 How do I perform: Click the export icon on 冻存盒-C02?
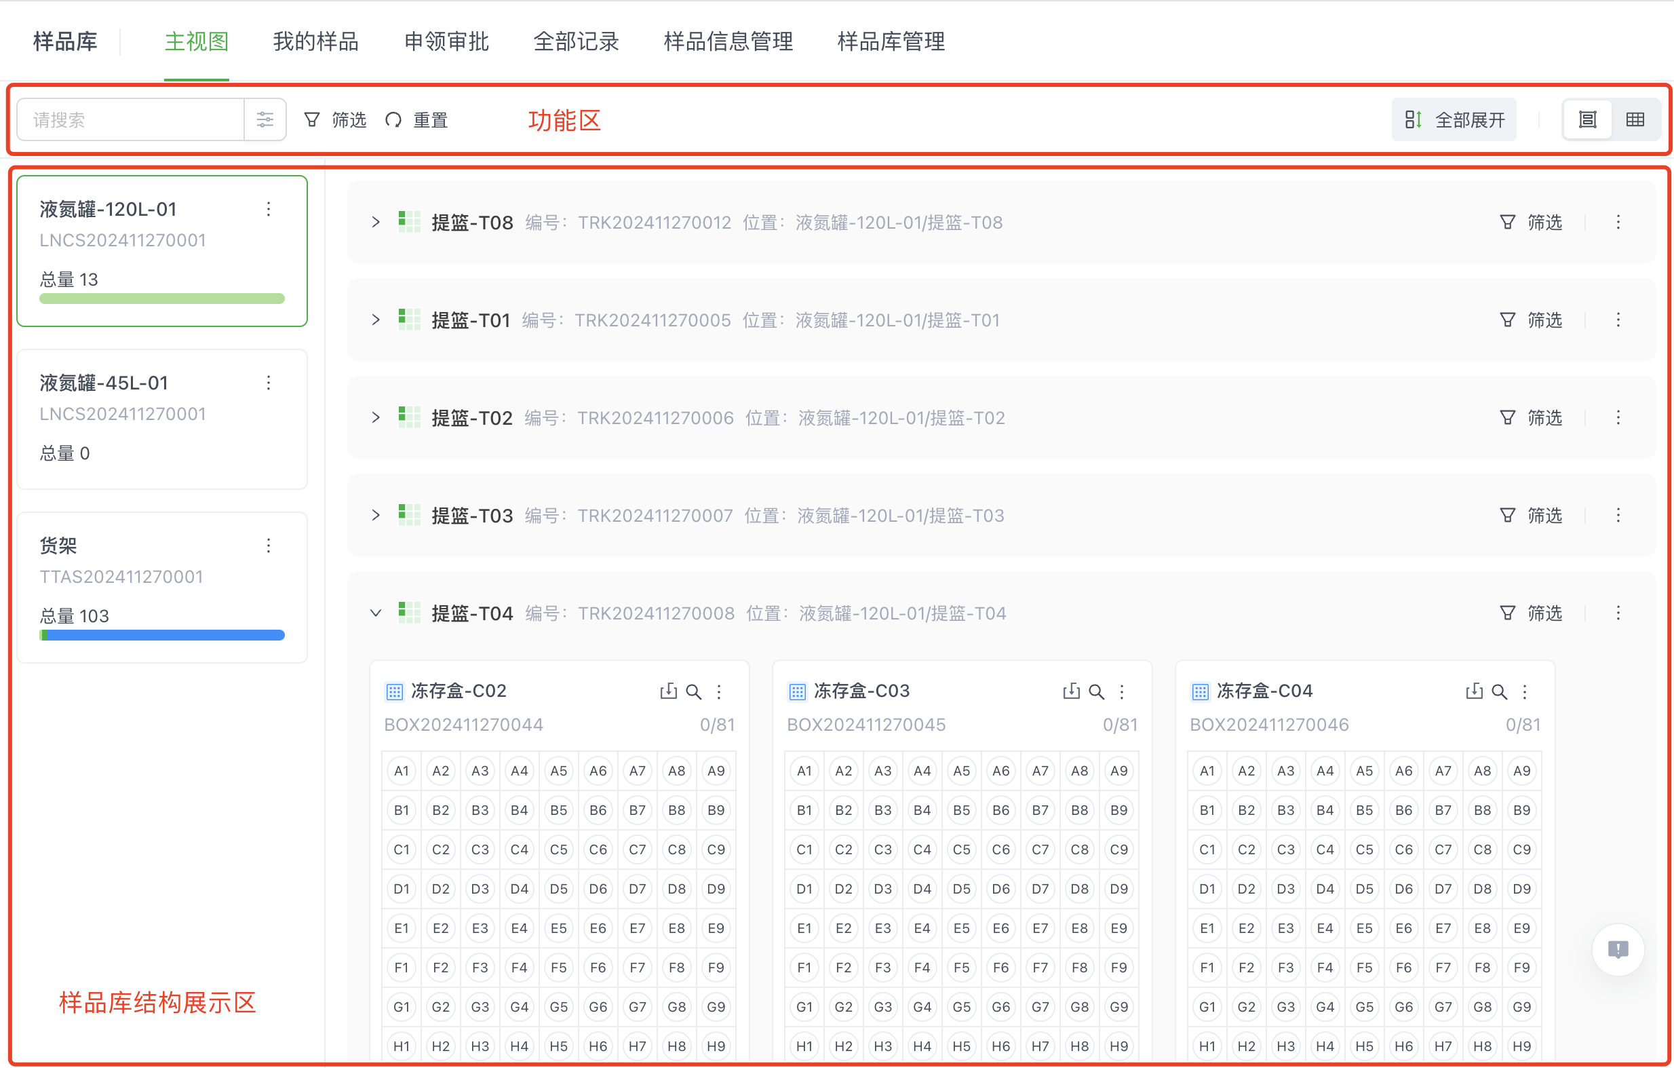668,692
